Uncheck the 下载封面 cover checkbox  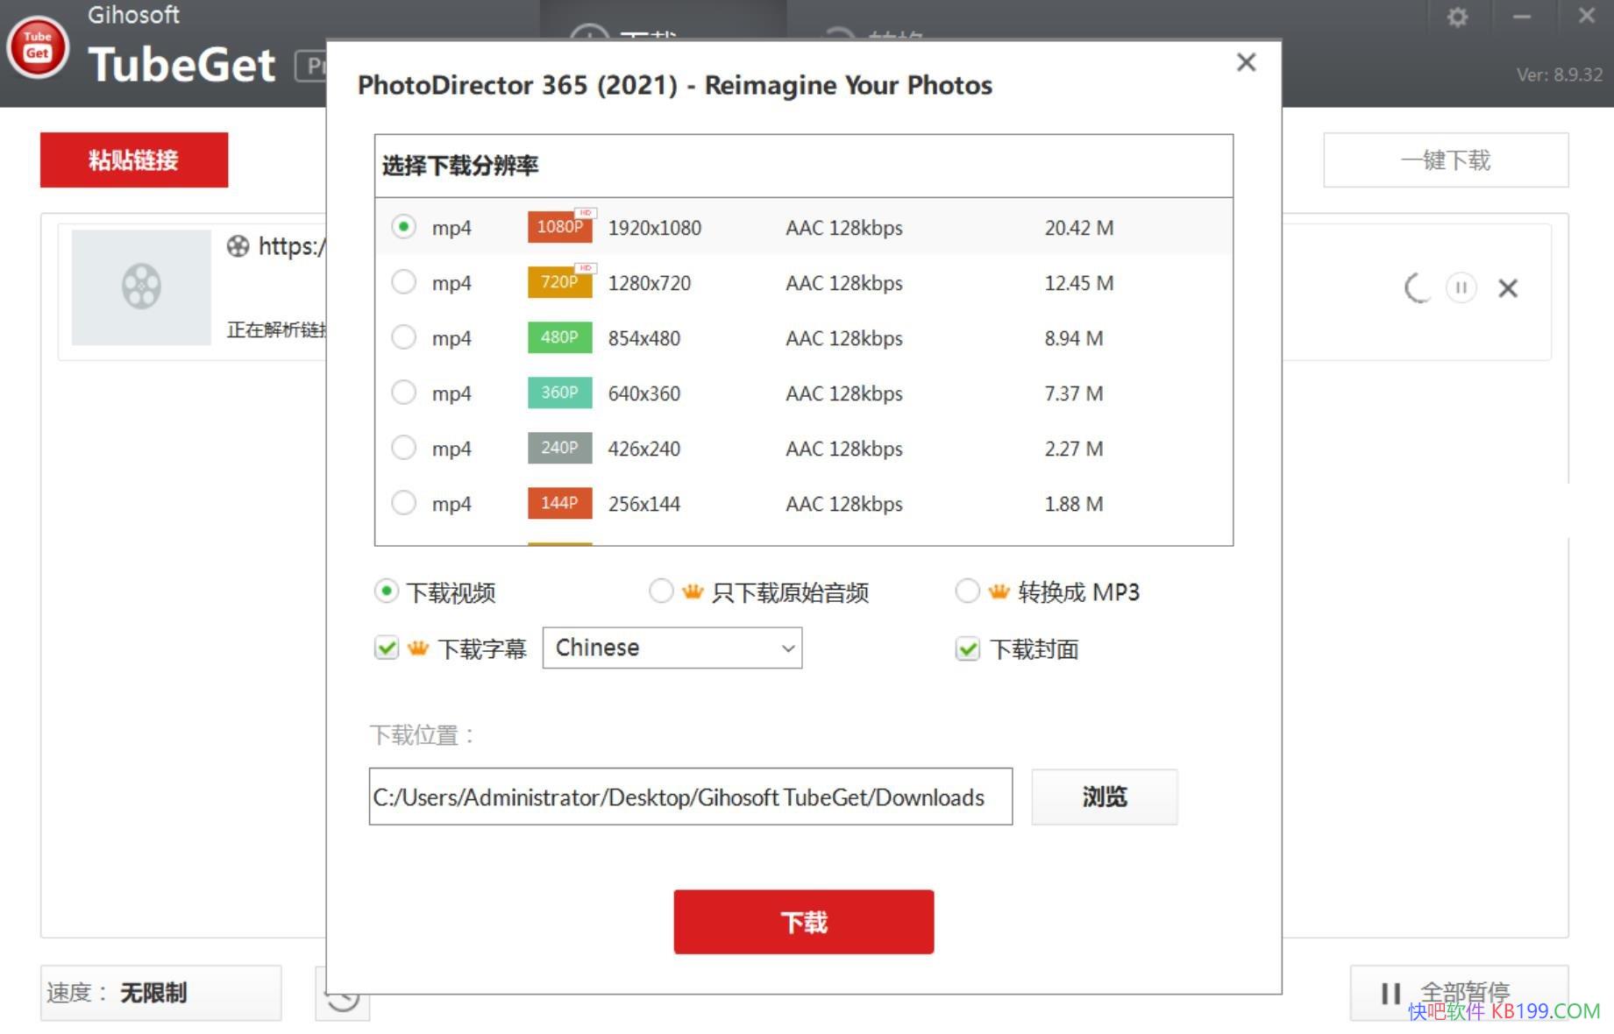(967, 649)
